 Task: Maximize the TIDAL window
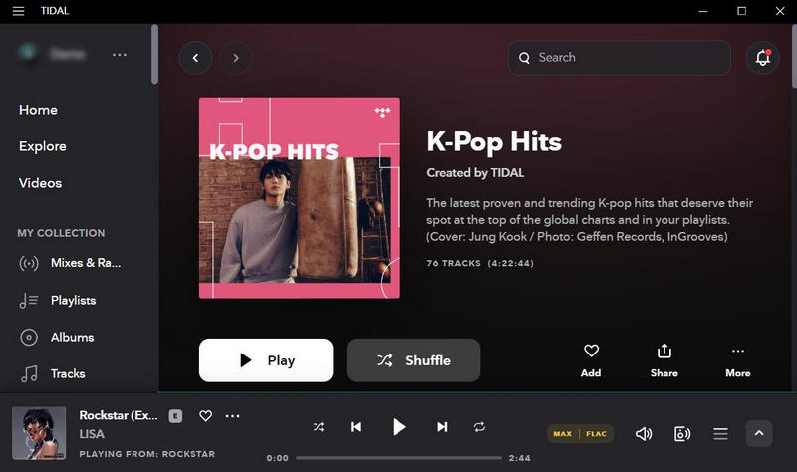coord(741,11)
